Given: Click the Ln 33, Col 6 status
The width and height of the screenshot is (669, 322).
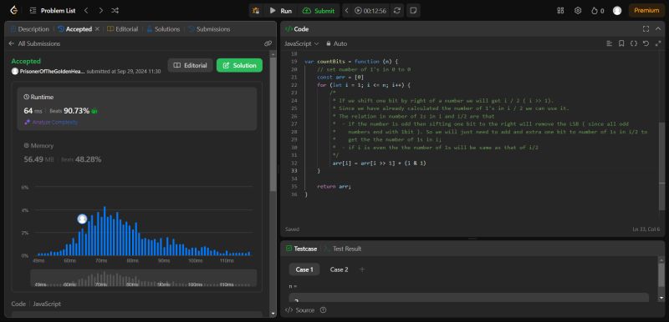Looking at the screenshot, I should [x=646, y=229].
